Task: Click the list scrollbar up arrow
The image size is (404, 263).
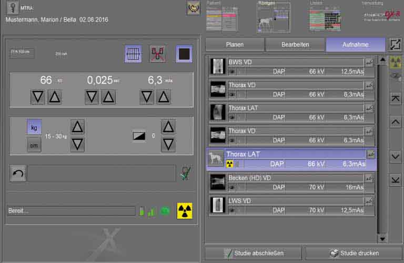Action: 382,60
